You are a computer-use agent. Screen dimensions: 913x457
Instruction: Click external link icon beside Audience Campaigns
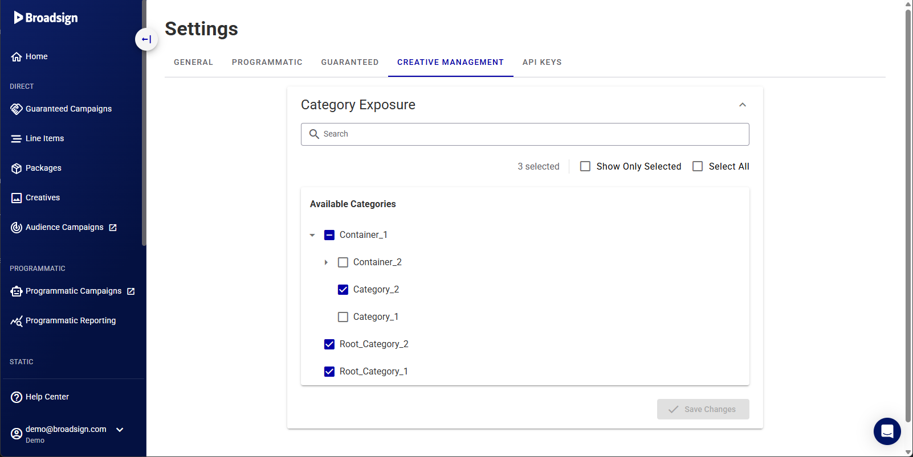coord(113,228)
